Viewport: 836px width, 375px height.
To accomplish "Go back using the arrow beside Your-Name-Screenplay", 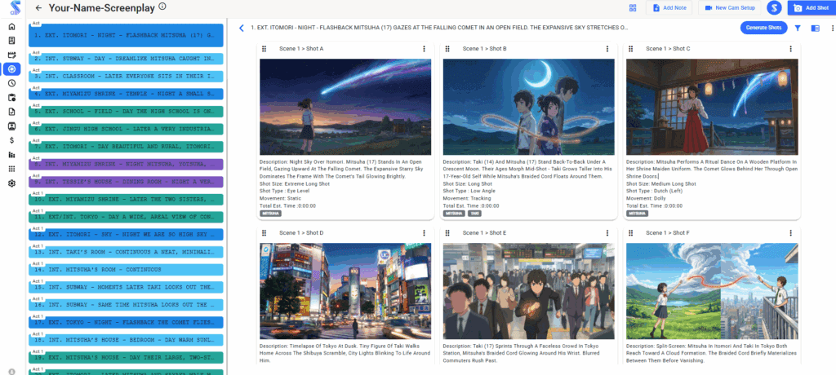I will (x=38, y=8).
